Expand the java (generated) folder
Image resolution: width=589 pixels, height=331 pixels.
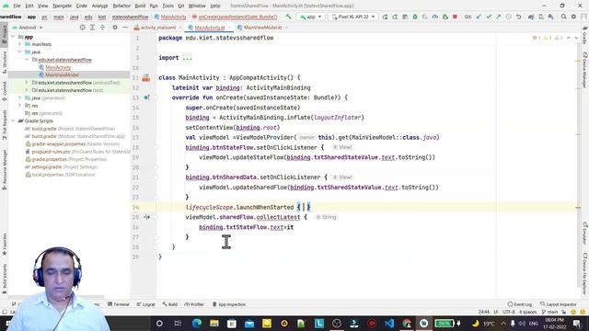(20, 98)
